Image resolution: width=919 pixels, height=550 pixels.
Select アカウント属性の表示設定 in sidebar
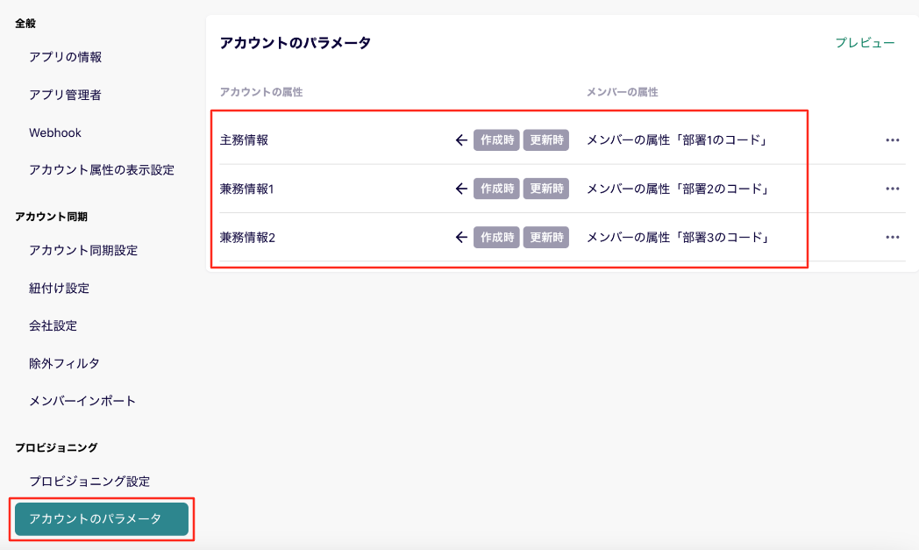point(102,170)
